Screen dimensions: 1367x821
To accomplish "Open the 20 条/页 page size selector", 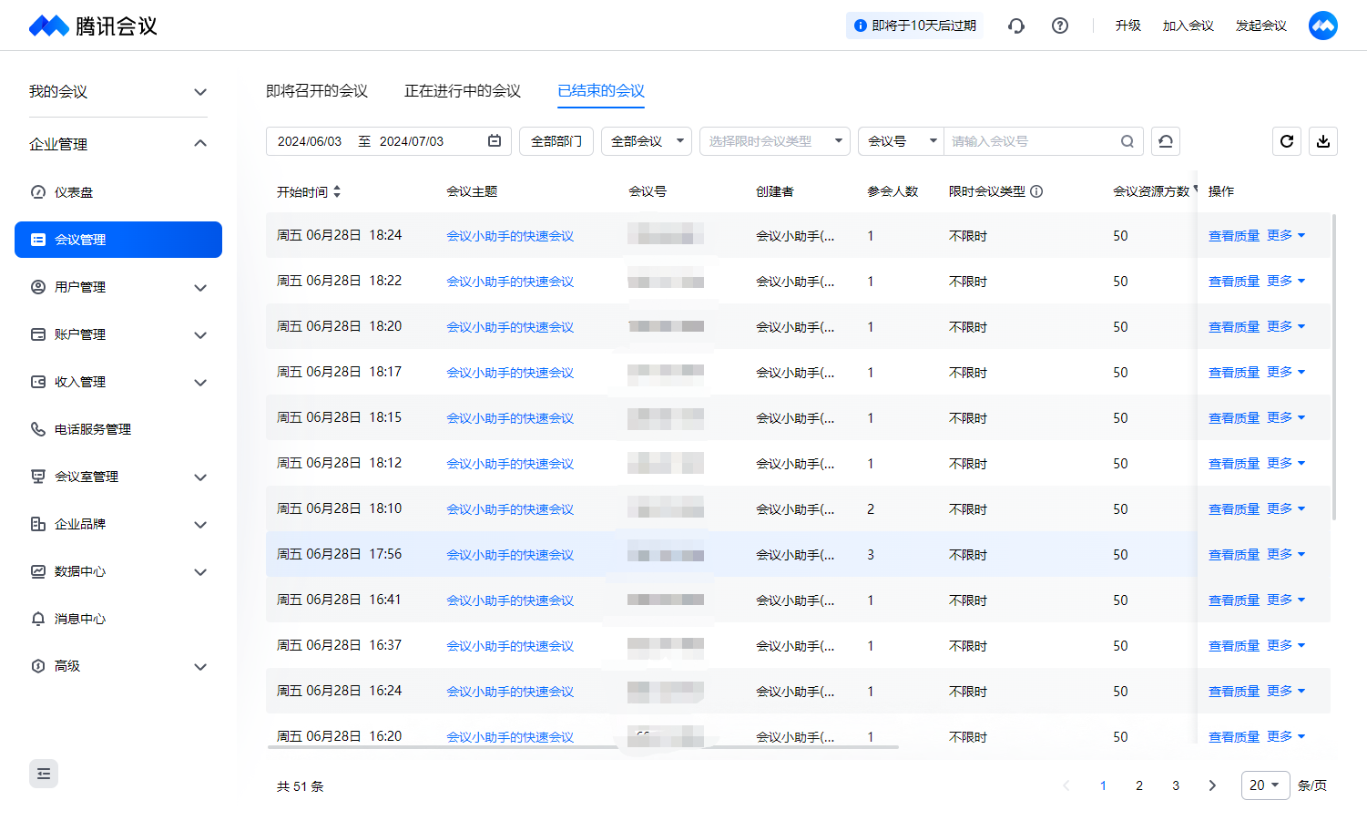I will click(x=1265, y=785).
